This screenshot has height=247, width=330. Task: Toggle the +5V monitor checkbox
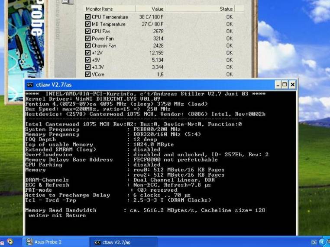click(x=88, y=60)
